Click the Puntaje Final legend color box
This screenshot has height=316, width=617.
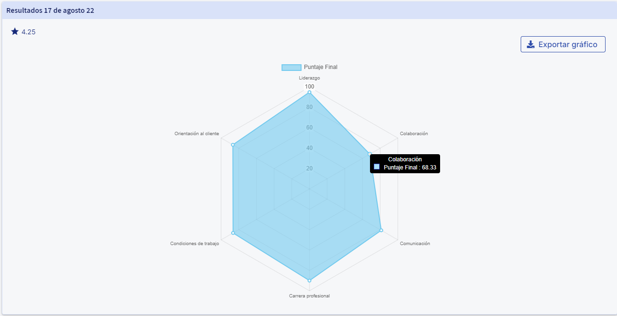click(x=291, y=68)
